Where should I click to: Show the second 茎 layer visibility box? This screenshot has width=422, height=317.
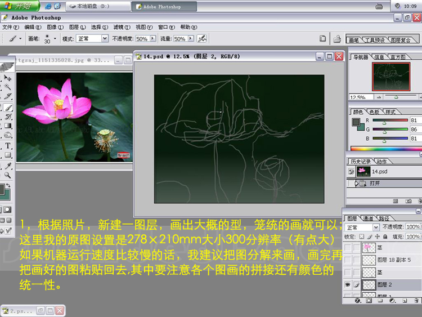pos(348,273)
